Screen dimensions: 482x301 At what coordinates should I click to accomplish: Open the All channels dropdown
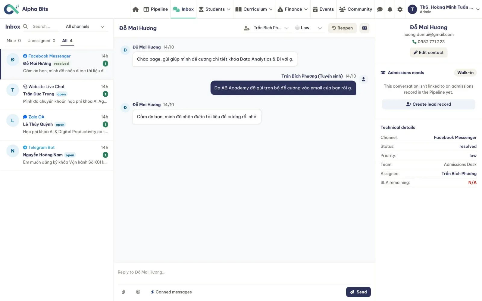[x=85, y=26]
